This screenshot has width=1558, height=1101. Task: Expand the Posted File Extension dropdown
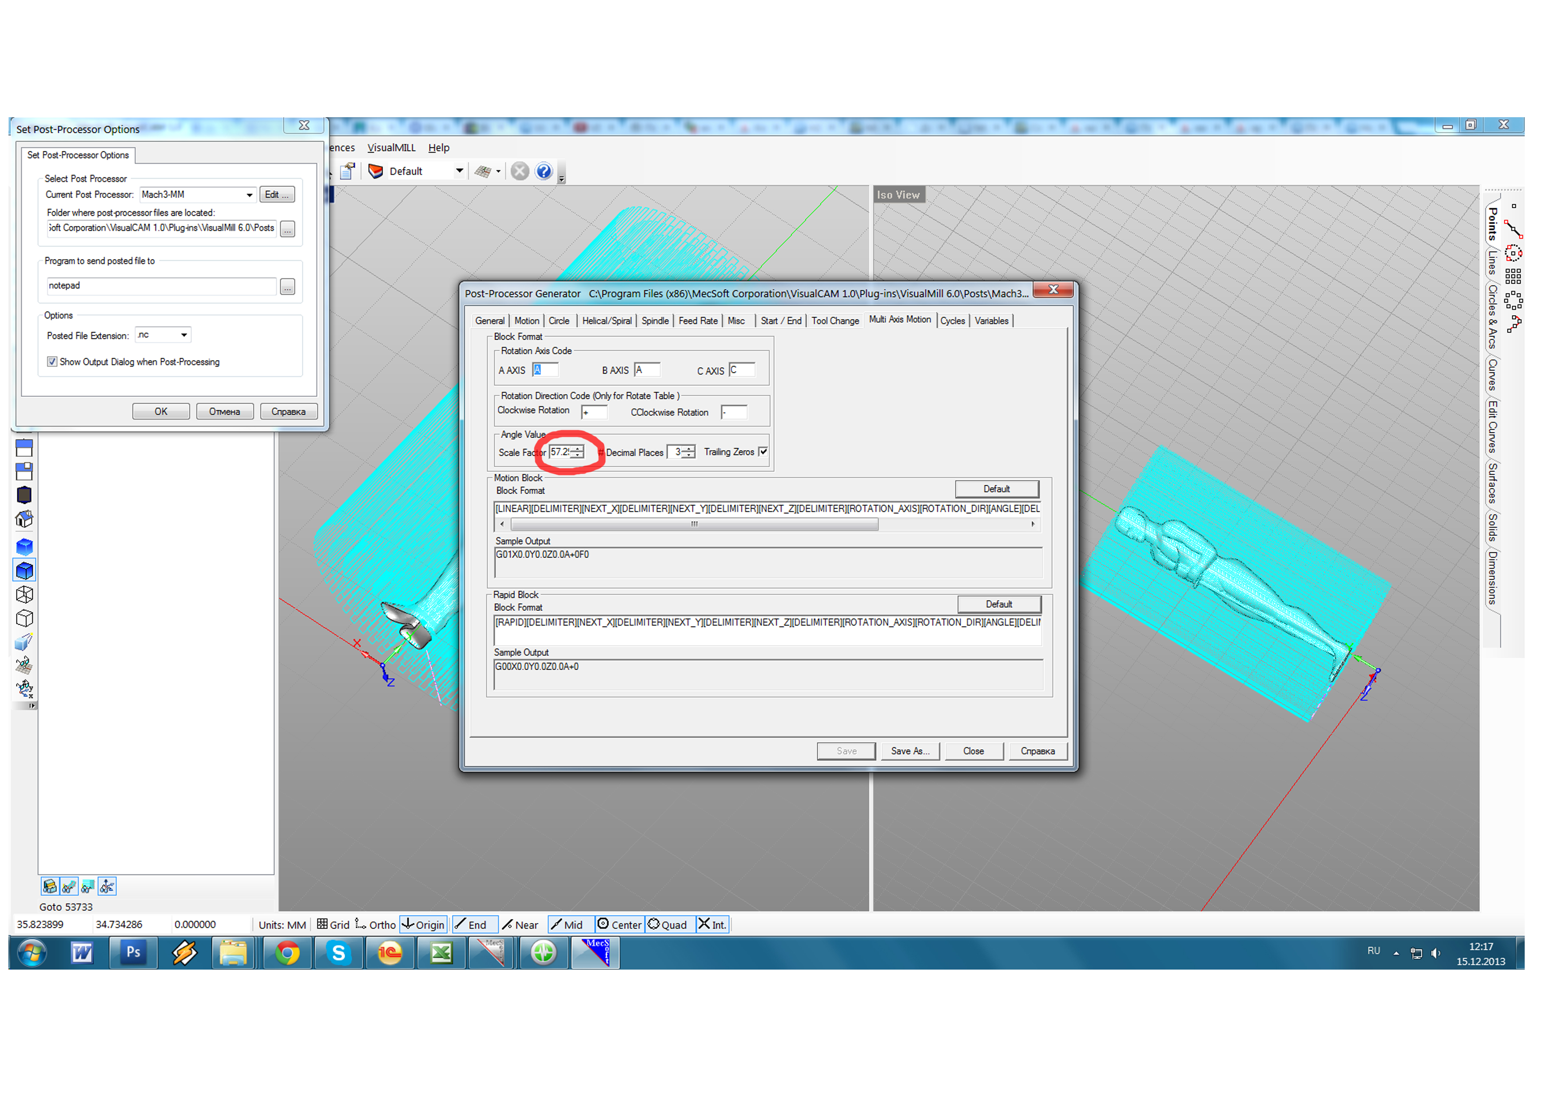click(184, 335)
